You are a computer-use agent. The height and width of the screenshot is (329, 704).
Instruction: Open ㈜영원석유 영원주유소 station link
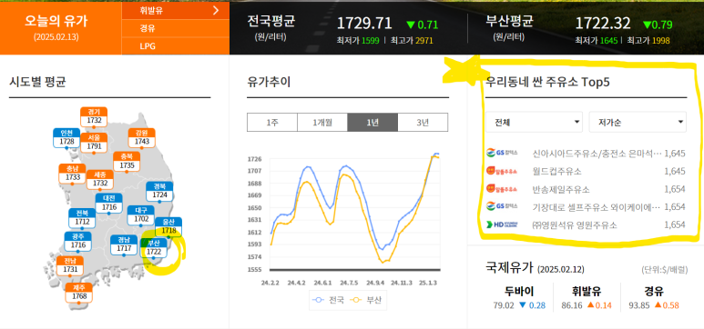click(575, 225)
